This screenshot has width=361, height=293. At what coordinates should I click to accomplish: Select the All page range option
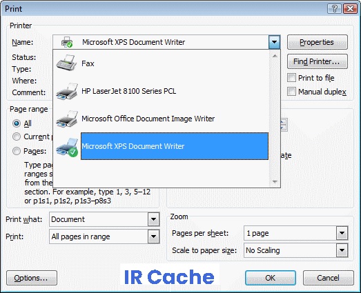point(17,123)
